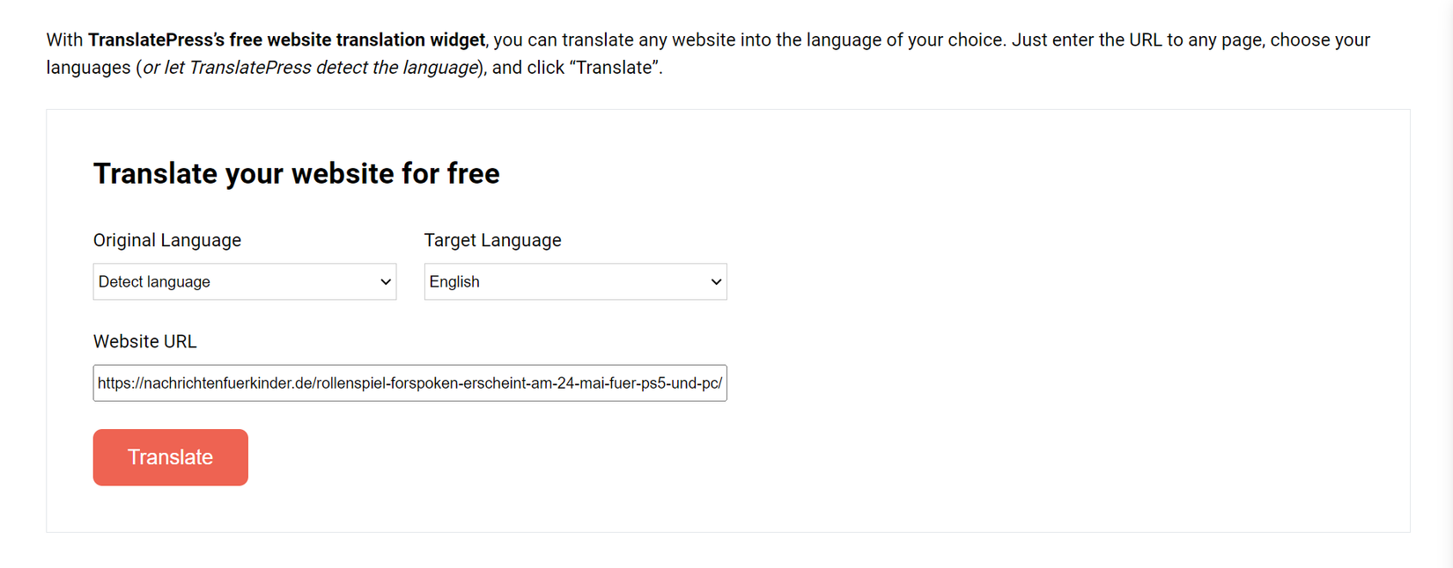Click the Original Language label
Image resolution: width=1453 pixels, height=568 pixels.
click(166, 239)
